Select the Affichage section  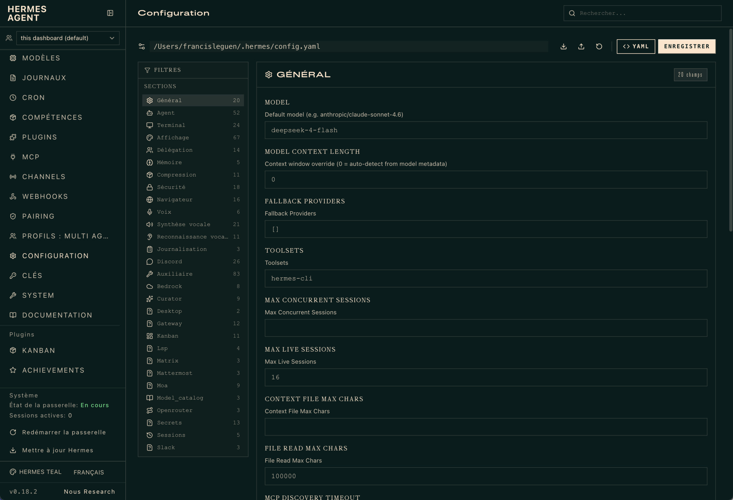[193, 138]
